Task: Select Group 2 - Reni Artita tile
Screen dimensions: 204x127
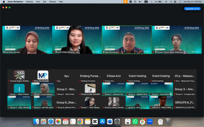Action: 66,89
